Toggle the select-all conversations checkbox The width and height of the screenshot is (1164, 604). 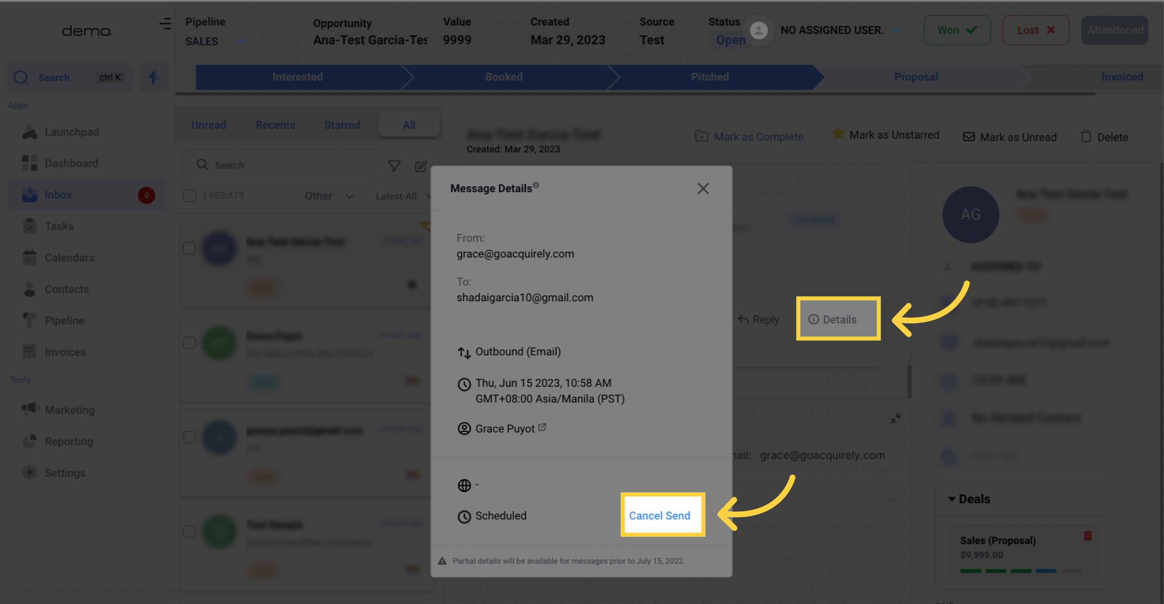coord(189,196)
